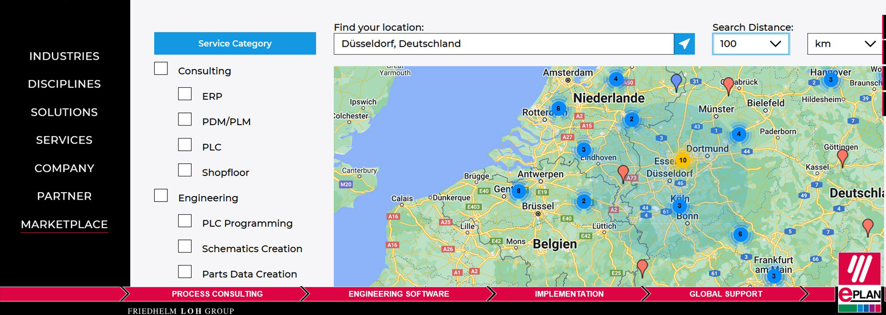Check the Engineering checkbox
The image size is (886, 315).
[161, 196]
